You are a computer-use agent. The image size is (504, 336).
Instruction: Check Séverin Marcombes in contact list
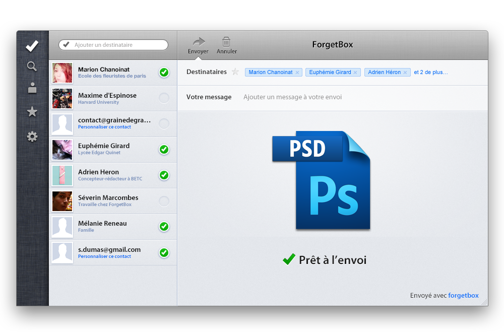164,201
